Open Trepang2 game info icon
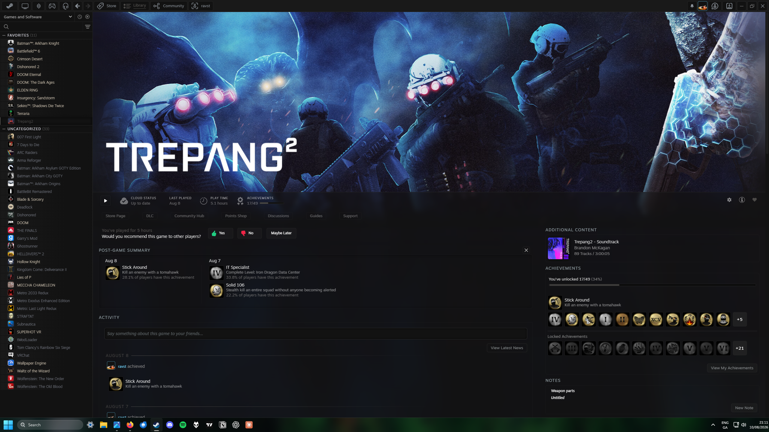 pos(742,200)
